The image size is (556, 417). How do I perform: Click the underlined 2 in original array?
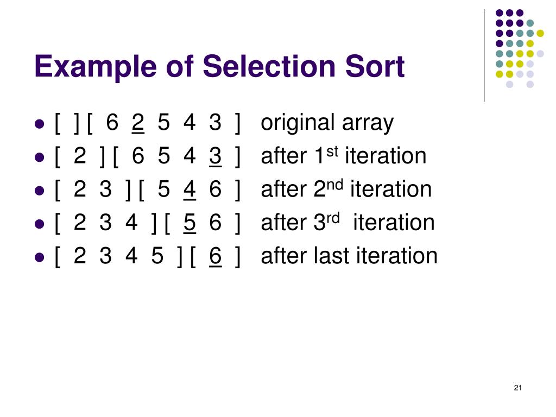(x=138, y=123)
